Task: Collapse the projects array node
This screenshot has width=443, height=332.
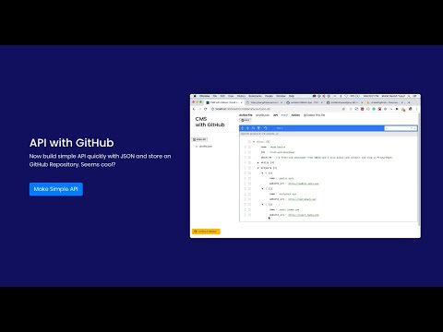Action: pos(258,168)
